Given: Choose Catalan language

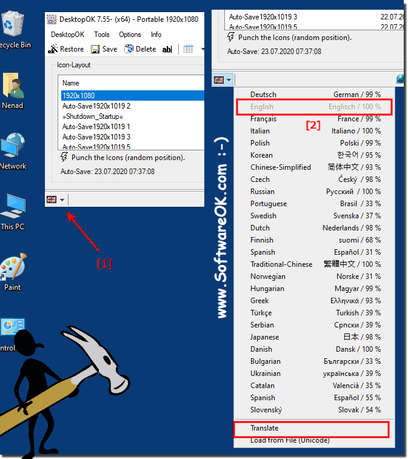Looking at the screenshot, I should (315, 386).
